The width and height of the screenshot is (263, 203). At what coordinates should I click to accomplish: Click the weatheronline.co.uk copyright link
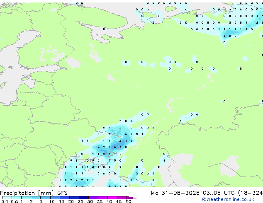[228, 199]
